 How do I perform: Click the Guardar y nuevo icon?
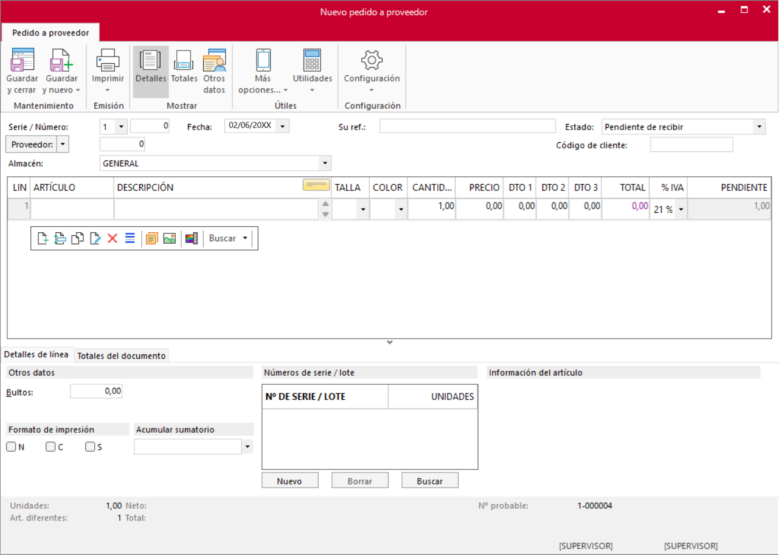[x=61, y=61]
